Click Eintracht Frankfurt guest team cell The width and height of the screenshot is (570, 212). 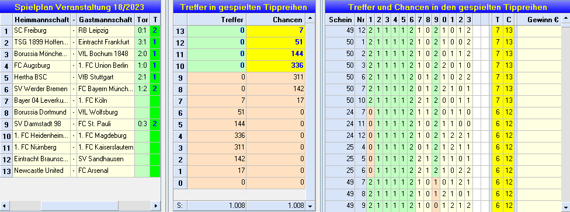106,42
